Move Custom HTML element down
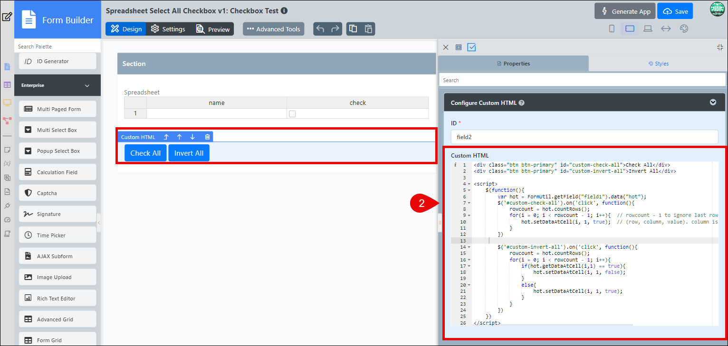Viewport: 728px width, 346px height. point(192,137)
